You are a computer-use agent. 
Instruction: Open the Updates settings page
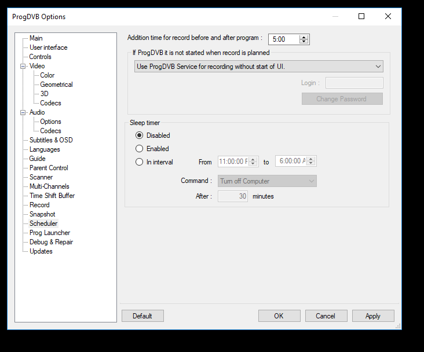click(41, 251)
